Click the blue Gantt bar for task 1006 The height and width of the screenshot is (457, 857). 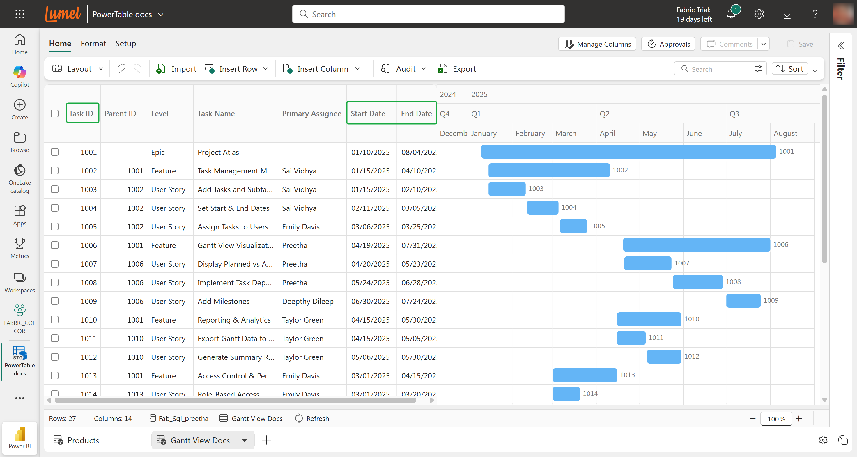point(696,245)
